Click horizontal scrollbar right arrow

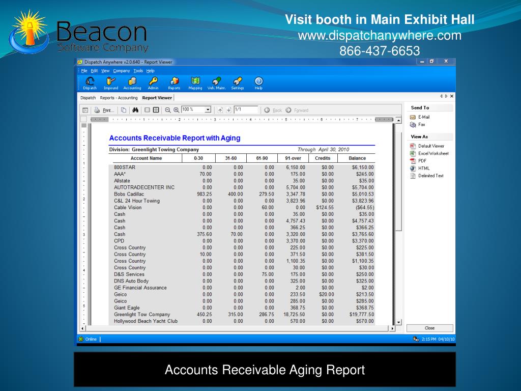pos(392,328)
